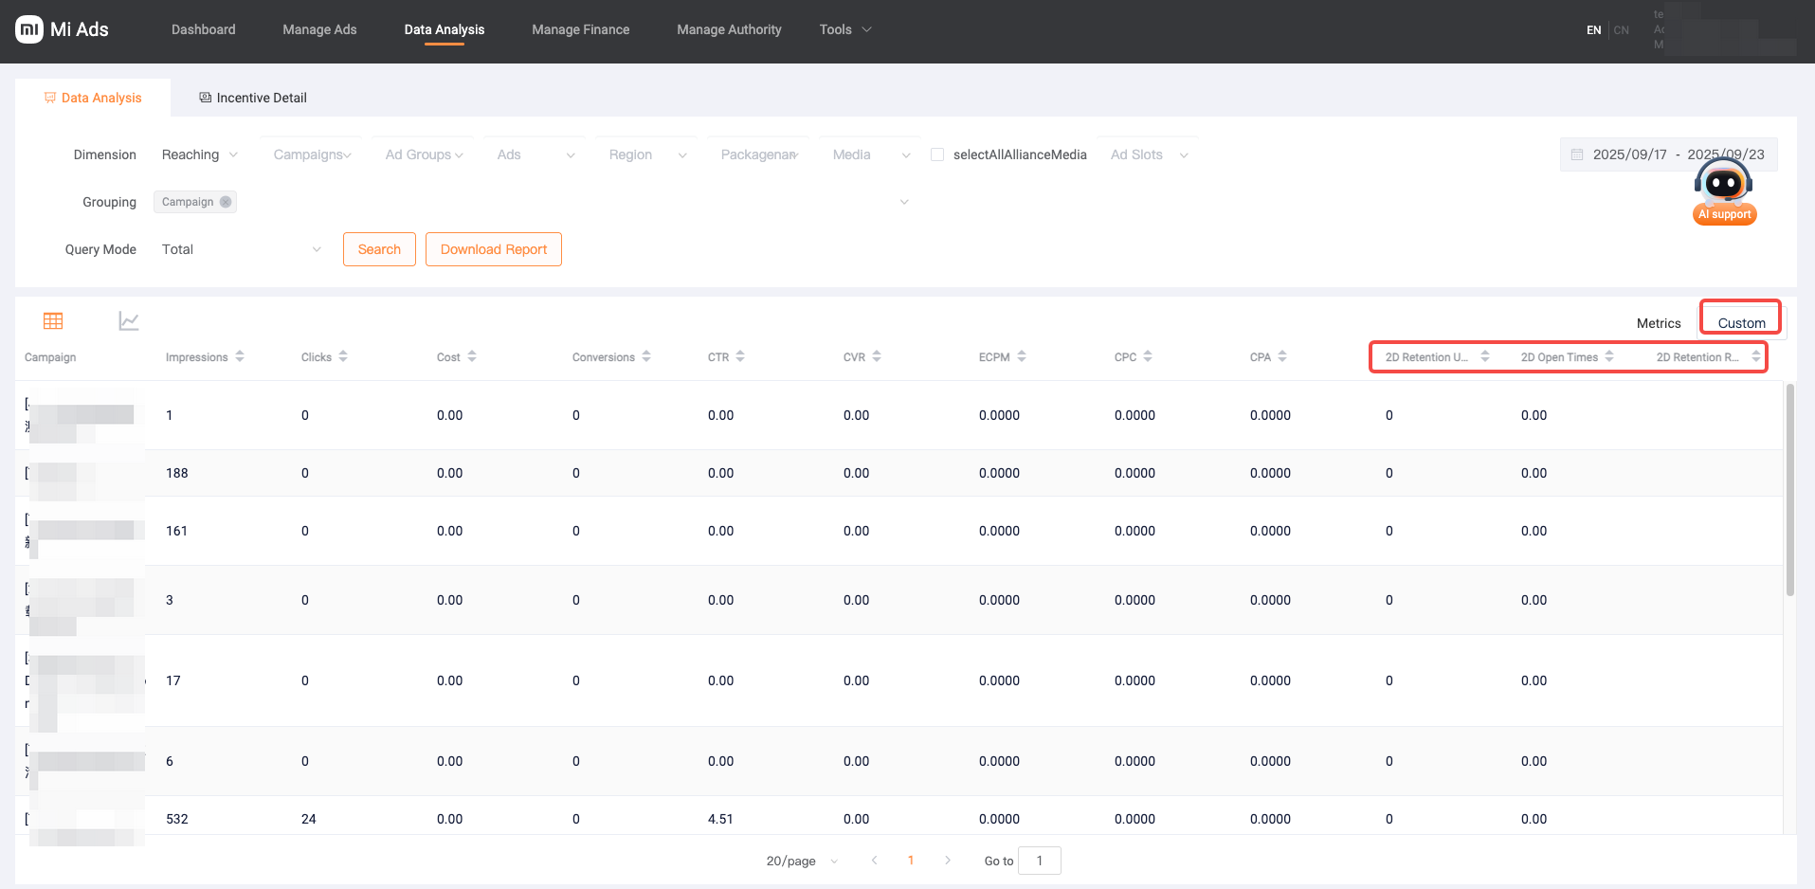Sort by ECPM column arrows
This screenshot has width=1815, height=889.
1022,356
